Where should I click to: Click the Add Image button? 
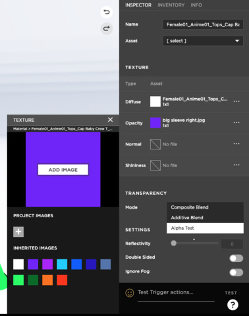[x=63, y=170]
